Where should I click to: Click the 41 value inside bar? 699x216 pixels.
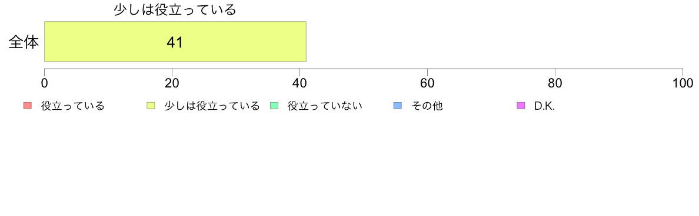click(x=175, y=42)
